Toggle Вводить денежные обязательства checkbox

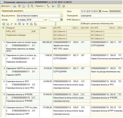tap(82, 24)
